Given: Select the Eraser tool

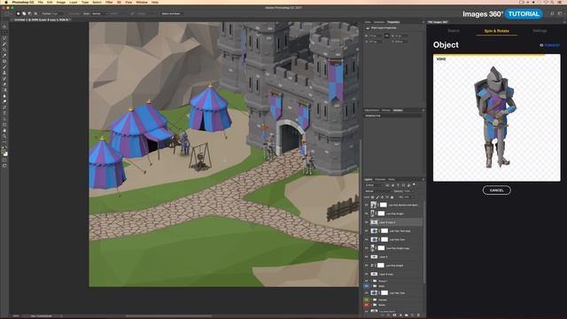Looking at the screenshot, I should 4,85.
